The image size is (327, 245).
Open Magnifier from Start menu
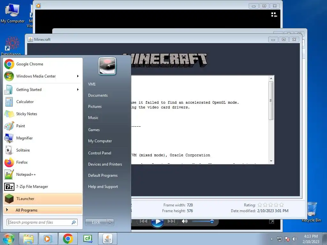43,138
